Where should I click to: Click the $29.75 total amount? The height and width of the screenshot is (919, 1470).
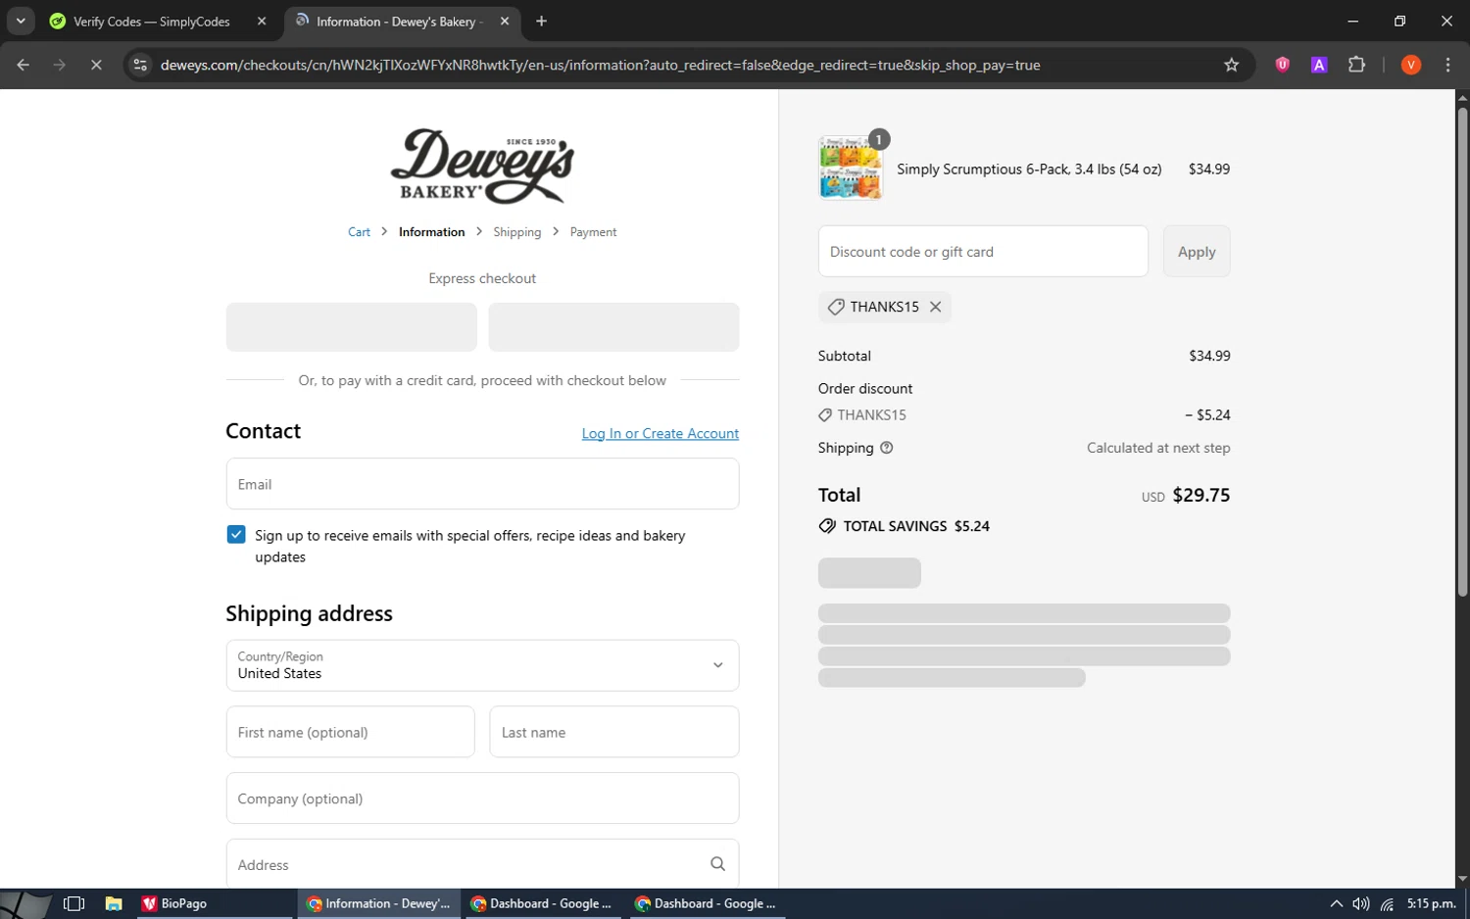tap(1200, 495)
